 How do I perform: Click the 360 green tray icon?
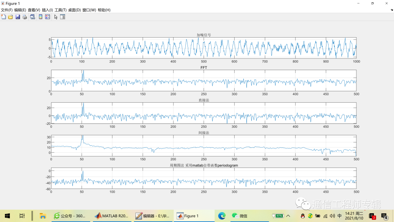coord(310,216)
